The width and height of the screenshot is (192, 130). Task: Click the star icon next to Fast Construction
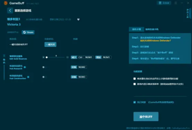point(28,77)
